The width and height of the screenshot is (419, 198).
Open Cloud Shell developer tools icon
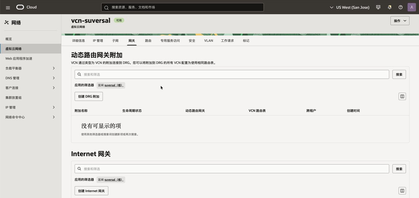tap(378, 7)
